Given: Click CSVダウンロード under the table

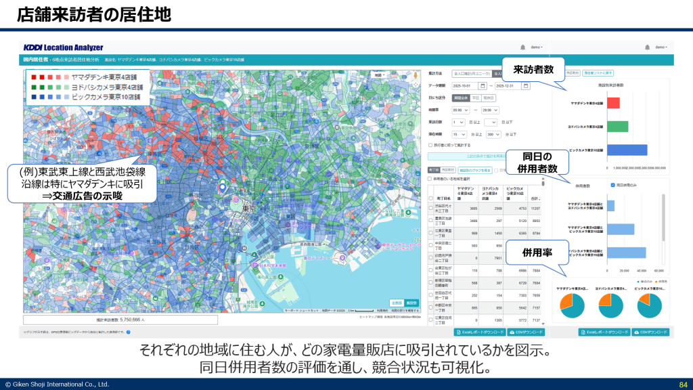Looking at the screenshot, I should coord(526,332).
